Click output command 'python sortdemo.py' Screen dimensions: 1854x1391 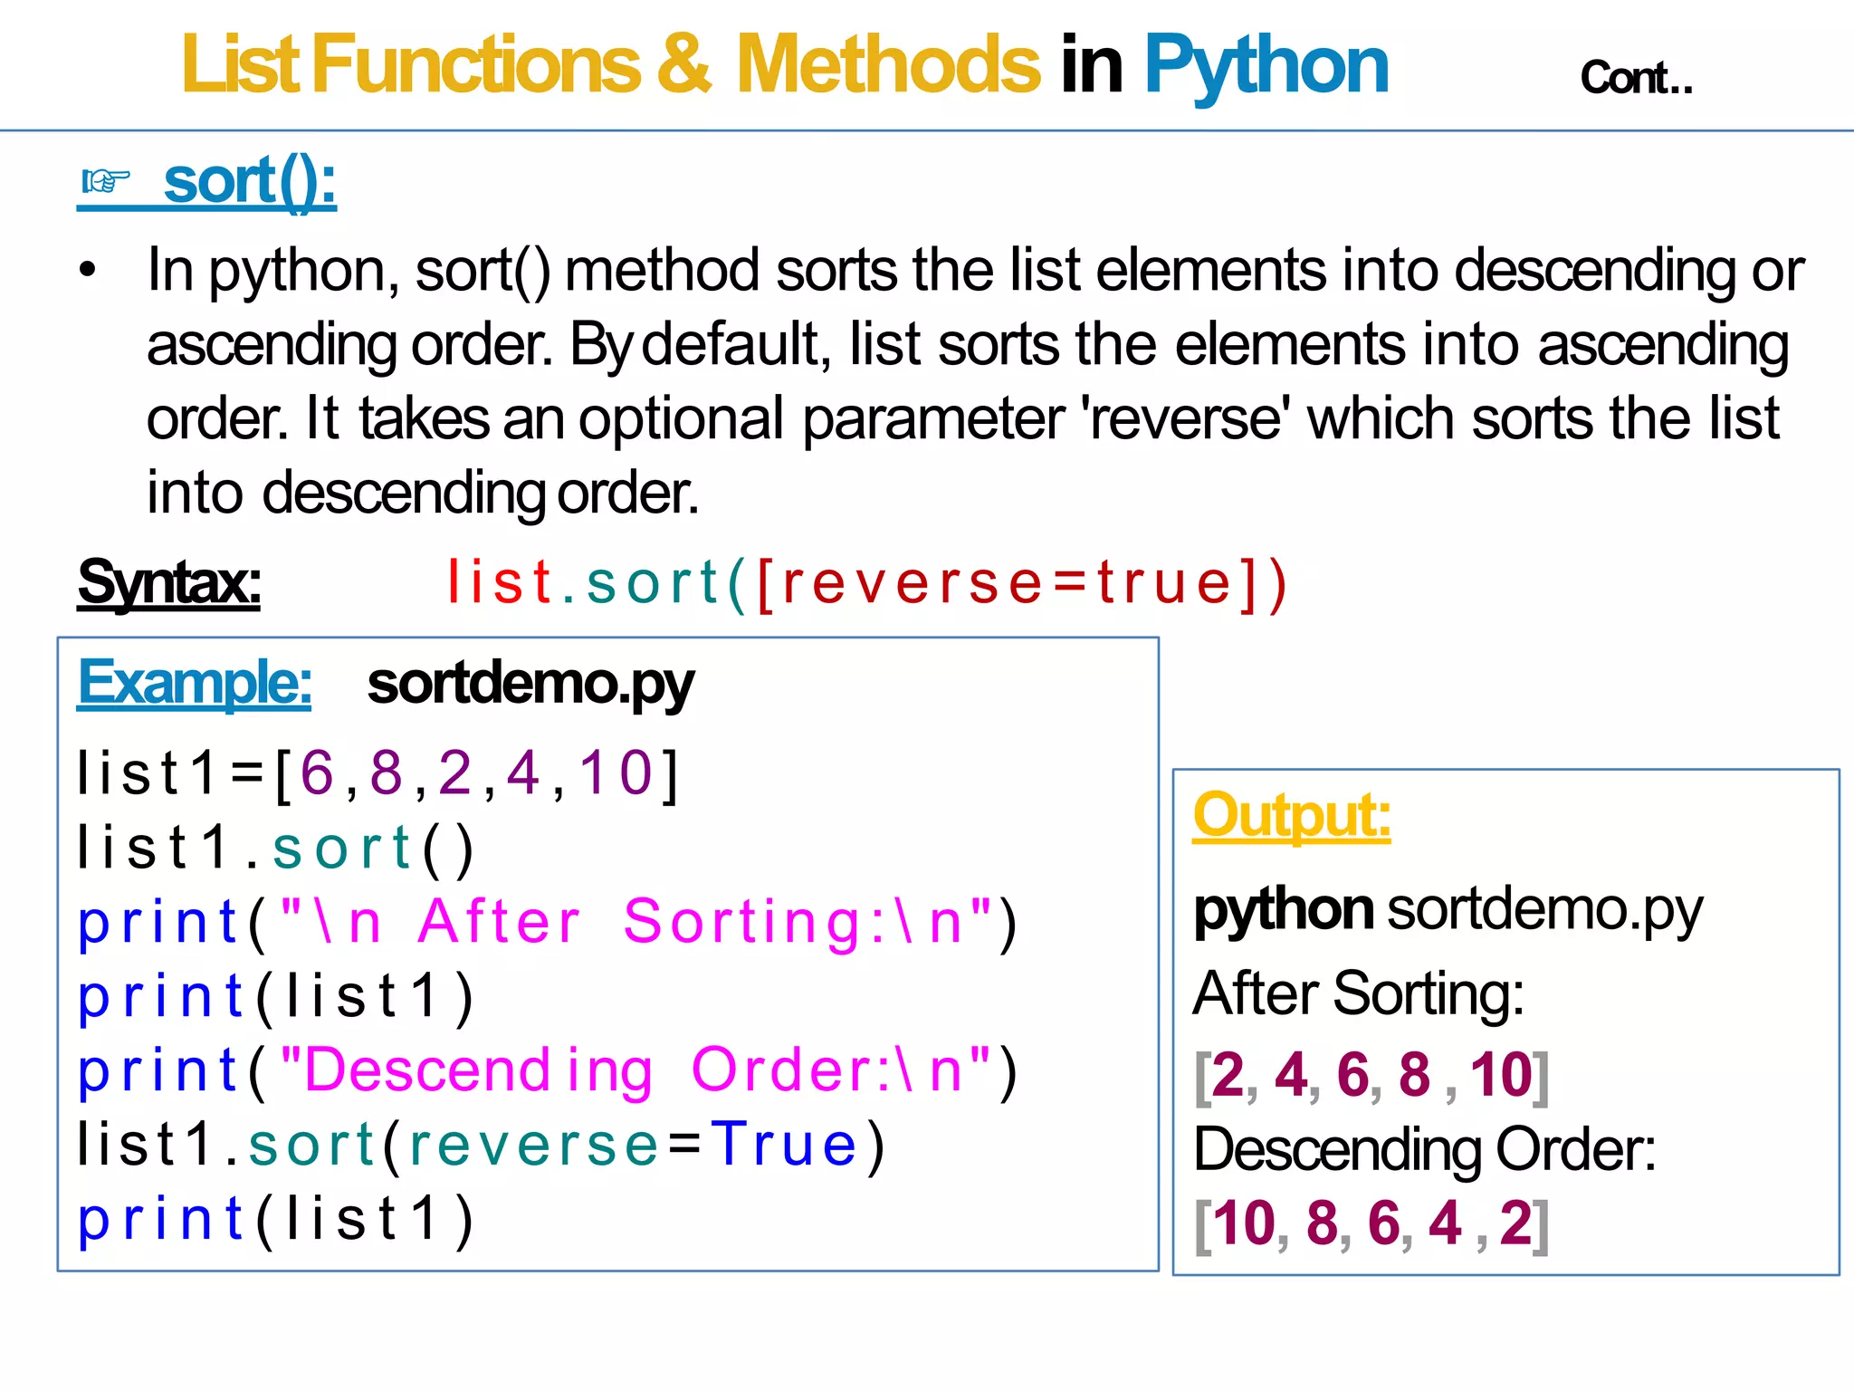point(1448,911)
